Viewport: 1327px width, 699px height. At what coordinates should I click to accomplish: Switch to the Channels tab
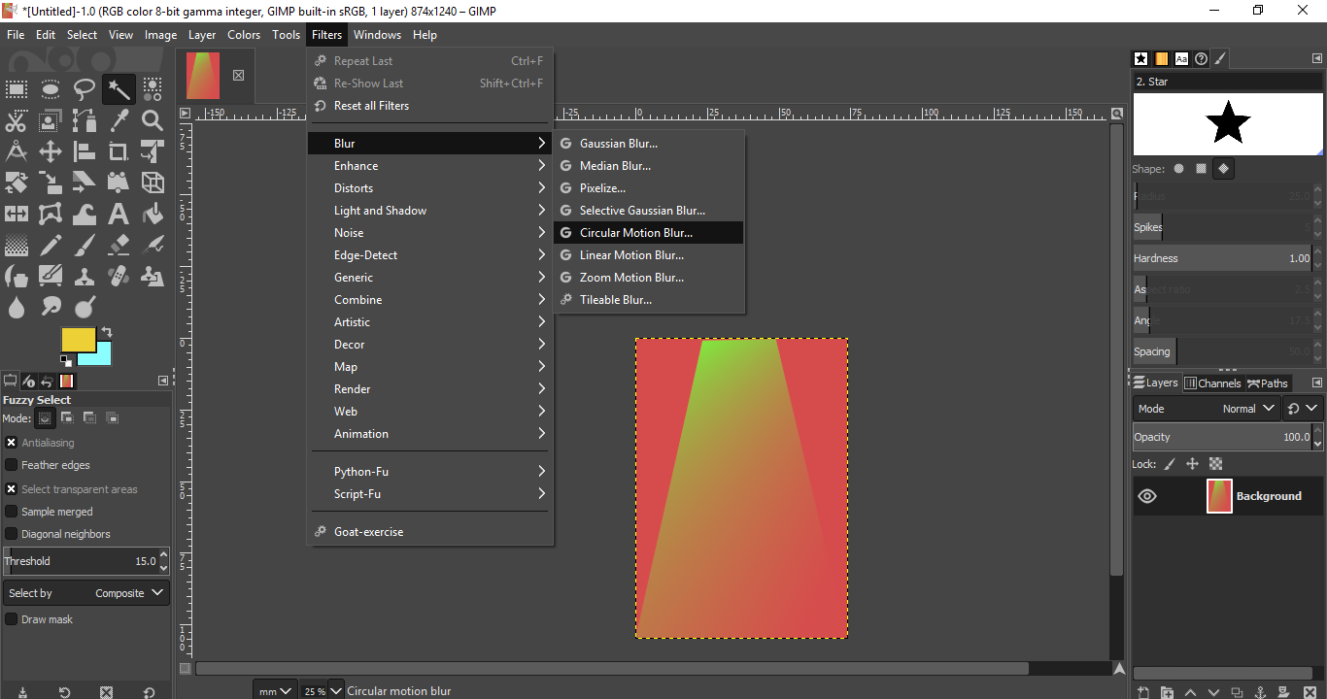click(1213, 383)
